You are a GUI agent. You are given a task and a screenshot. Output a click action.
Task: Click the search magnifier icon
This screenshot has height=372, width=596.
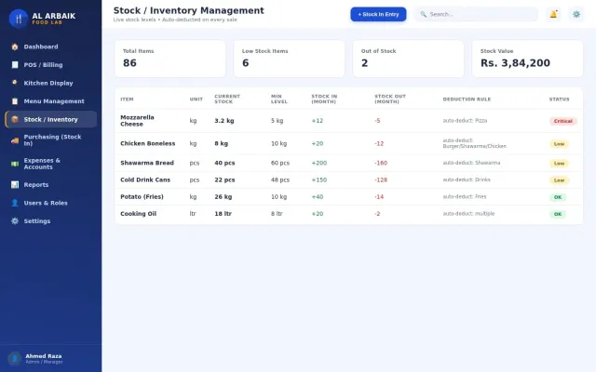tap(423, 15)
